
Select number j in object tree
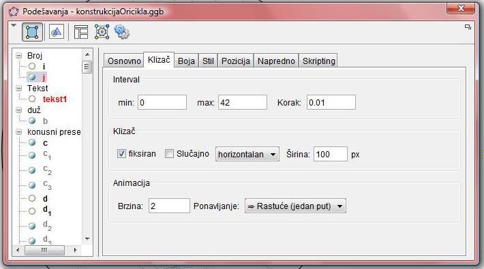(44, 77)
